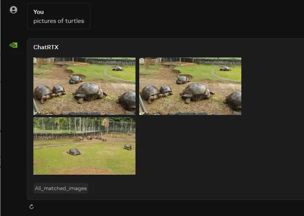Click the large tortoise in the first image

[x=90, y=92]
